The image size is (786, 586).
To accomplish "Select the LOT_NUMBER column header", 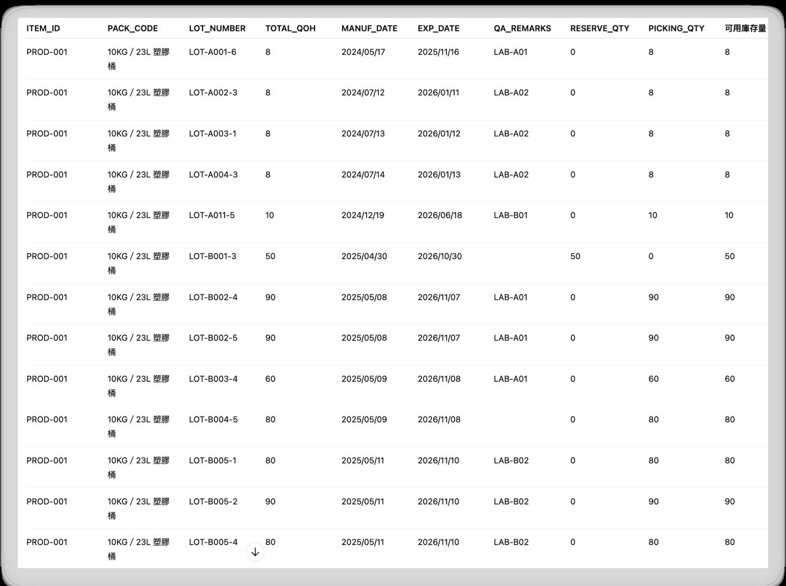I will (217, 29).
